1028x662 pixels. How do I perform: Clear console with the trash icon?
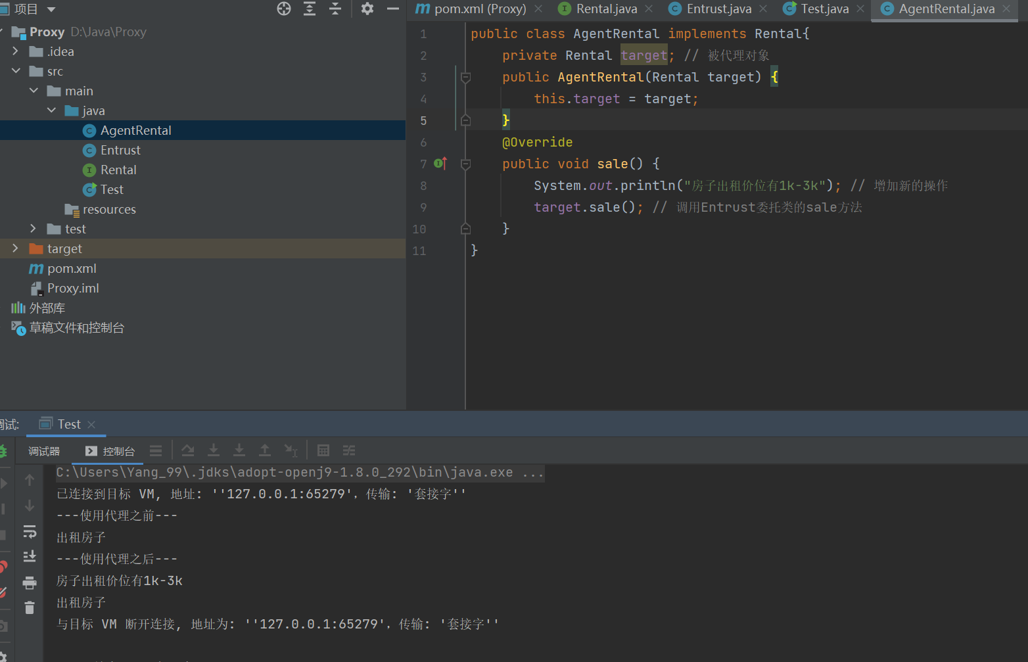[x=30, y=607]
